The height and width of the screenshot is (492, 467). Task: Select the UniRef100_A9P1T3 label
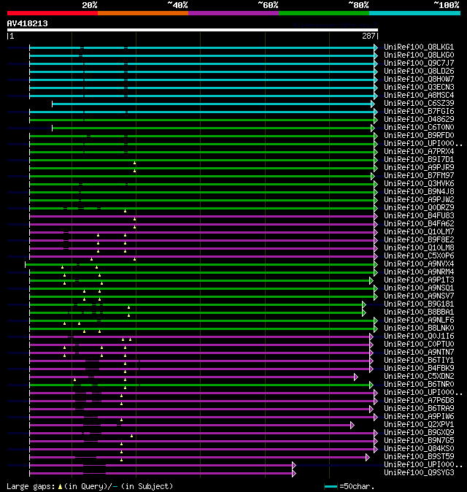[x=419, y=280]
